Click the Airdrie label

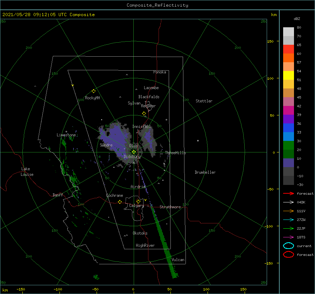pyautogui.click(x=138, y=187)
